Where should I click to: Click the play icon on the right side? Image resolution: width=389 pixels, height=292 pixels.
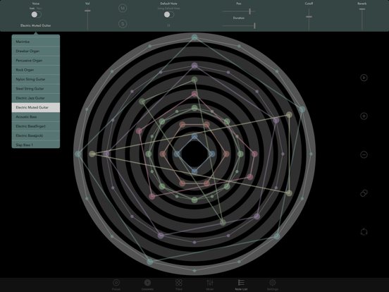click(x=364, y=78)
